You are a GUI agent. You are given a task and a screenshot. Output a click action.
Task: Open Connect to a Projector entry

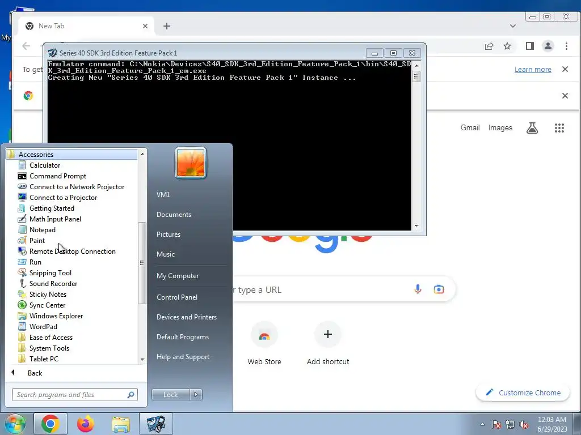click(x=63, y=198)
